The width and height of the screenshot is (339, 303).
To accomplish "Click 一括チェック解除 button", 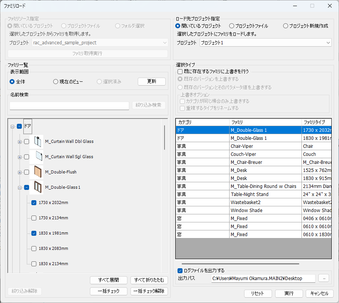I will pos(149,291).
